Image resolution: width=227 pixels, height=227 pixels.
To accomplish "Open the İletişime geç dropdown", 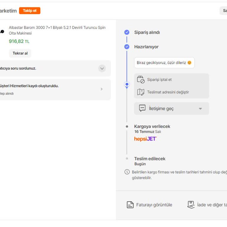I will click(171, 108).
